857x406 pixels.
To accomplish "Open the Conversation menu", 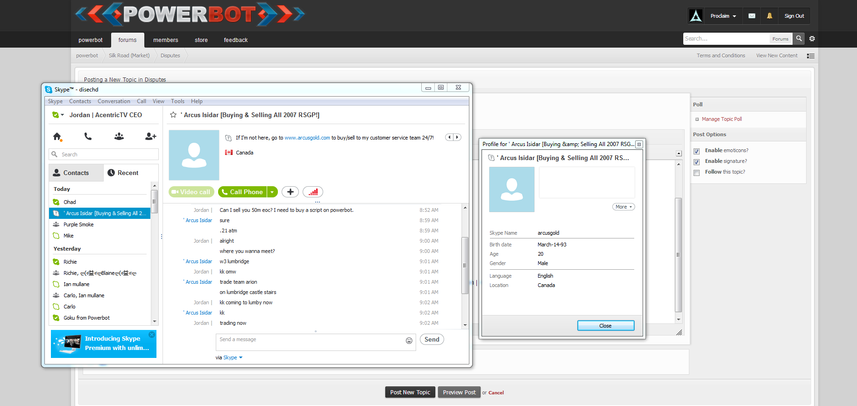I will pos(114,101).
